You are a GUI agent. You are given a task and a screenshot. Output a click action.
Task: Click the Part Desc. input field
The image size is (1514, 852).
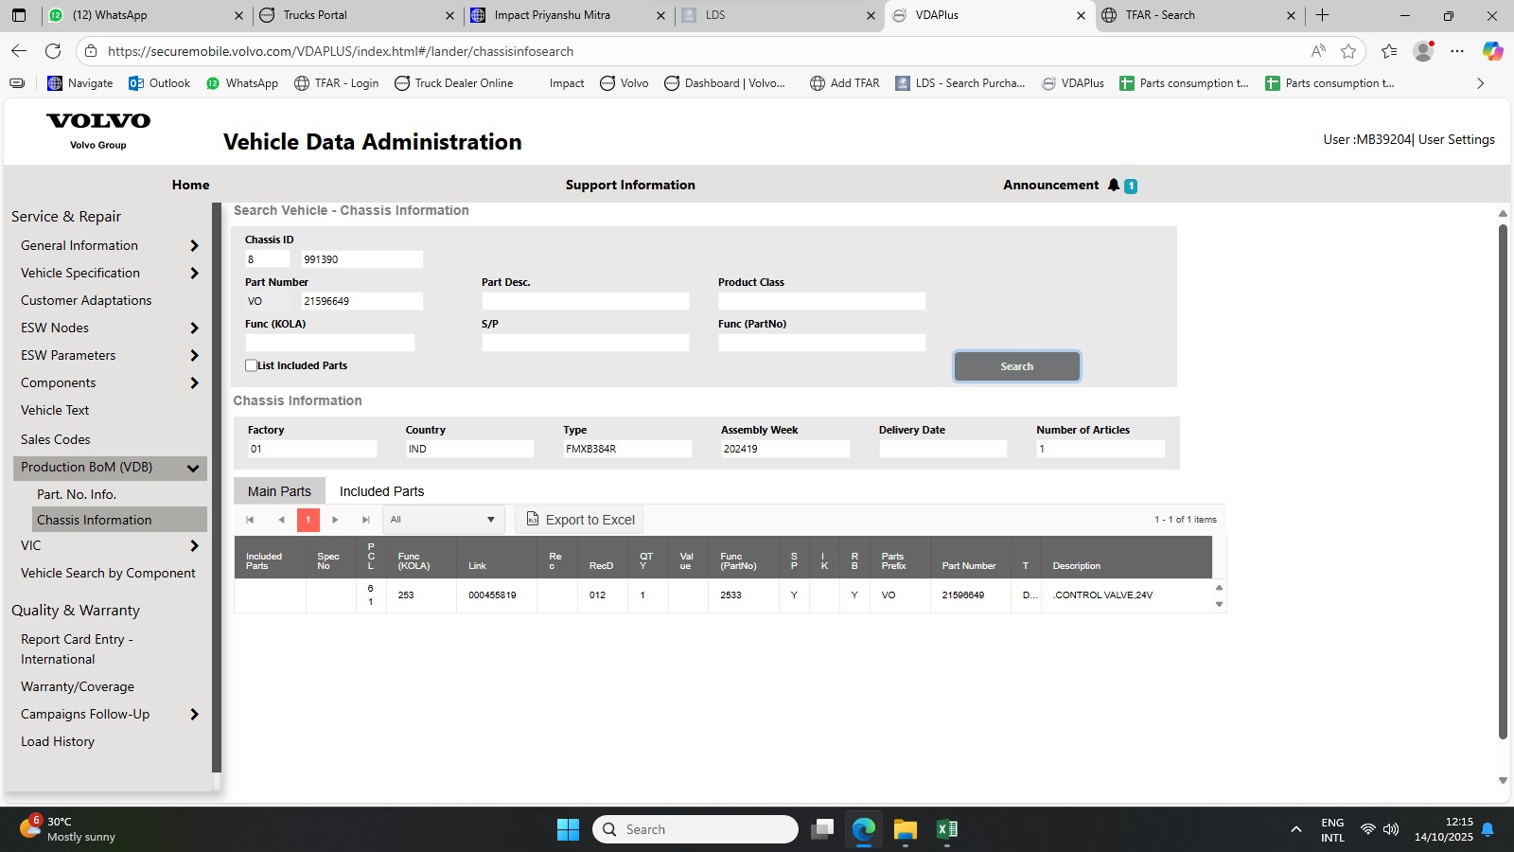coord(585,301)
